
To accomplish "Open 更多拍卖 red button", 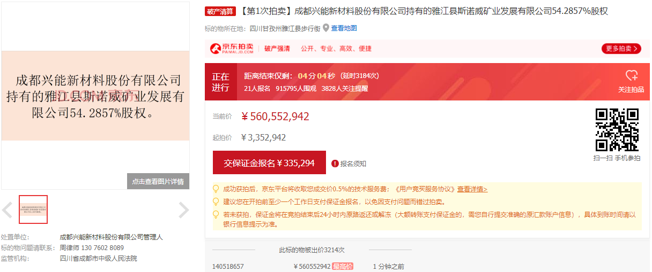I will [x=621, y=49].
